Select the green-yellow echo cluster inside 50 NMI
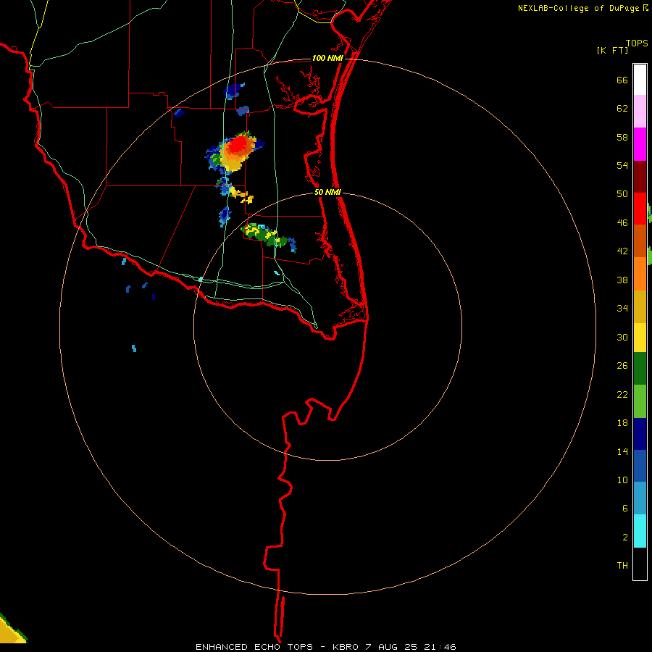 (265, 236)
